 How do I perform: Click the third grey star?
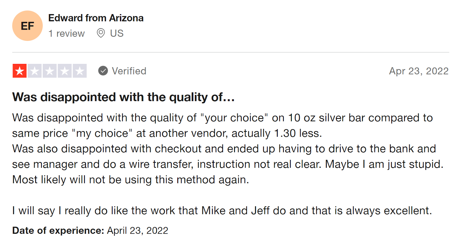tap(50, 71)
